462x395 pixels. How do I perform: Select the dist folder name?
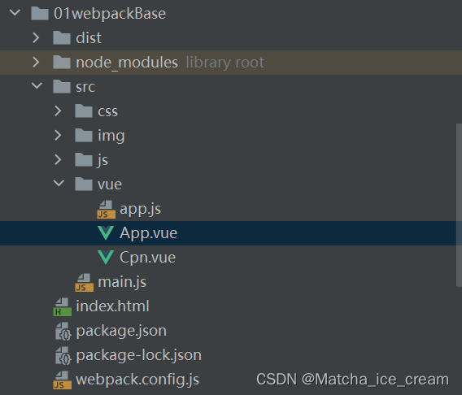click(89, 38)
